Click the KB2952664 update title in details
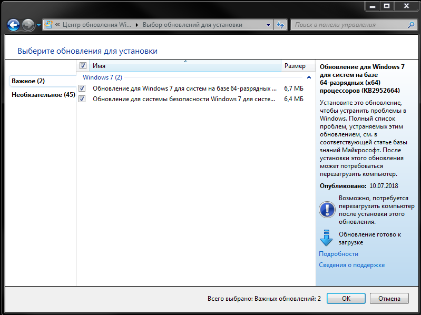 pyautogui.click(x=362, y=78)
